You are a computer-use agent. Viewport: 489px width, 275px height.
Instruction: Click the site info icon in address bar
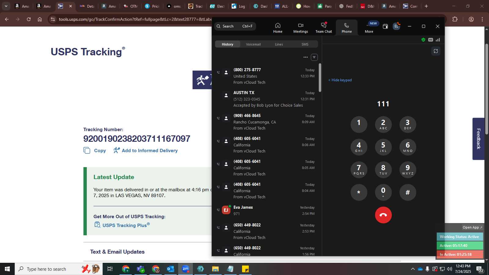pos(53,19)
